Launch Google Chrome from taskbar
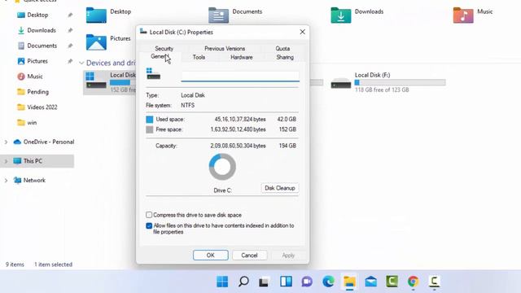This screenshot has width=521, height=293. (x=413, y=282)
